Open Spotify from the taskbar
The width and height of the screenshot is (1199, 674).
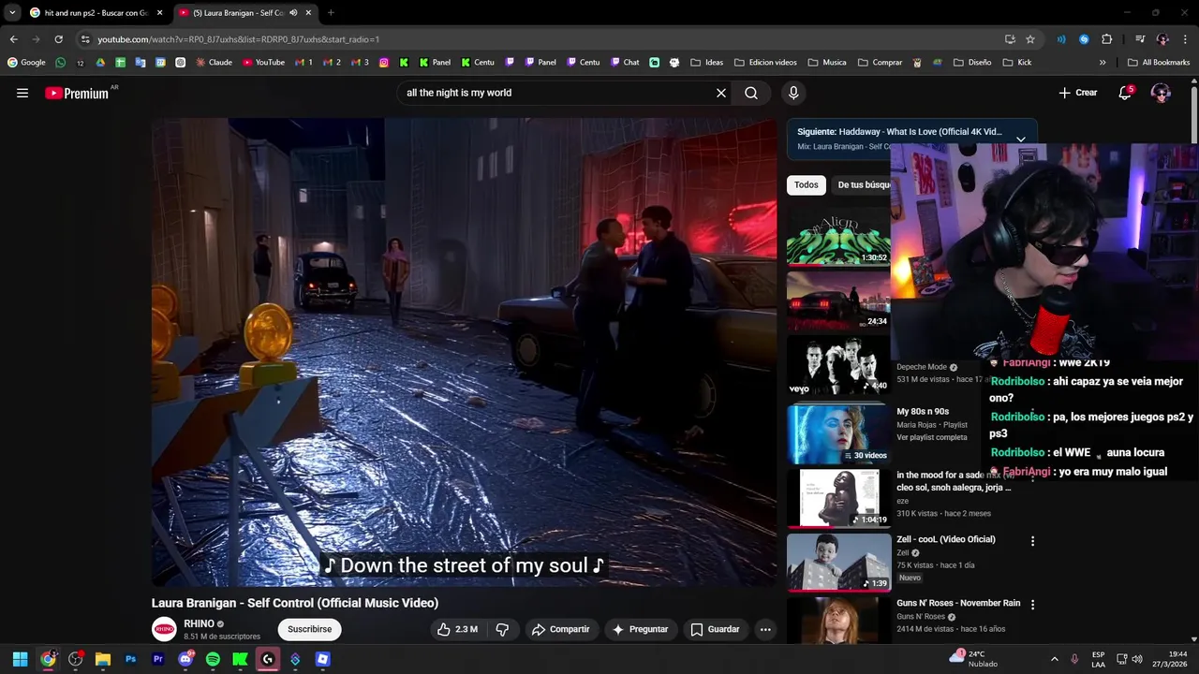coord(213,659)
